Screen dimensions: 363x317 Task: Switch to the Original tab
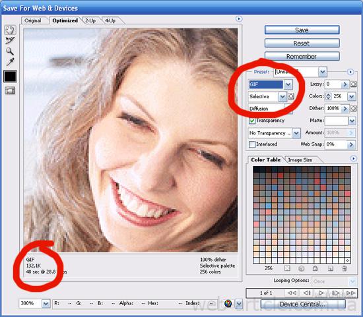pyautogui.click(x=32, y=20)
